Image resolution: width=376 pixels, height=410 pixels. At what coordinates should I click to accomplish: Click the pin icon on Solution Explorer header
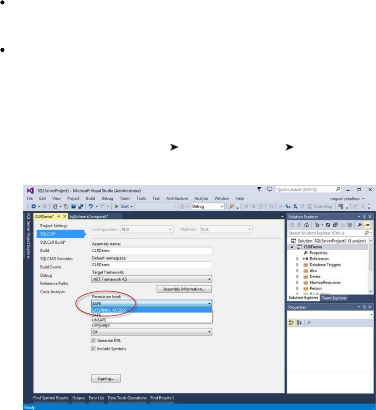[364, 217]
